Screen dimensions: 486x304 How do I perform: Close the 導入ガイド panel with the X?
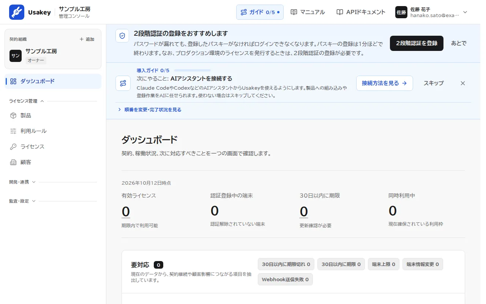462,83
